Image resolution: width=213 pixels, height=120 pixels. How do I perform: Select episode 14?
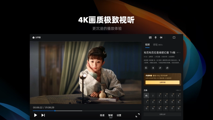[x=153, y=108]
